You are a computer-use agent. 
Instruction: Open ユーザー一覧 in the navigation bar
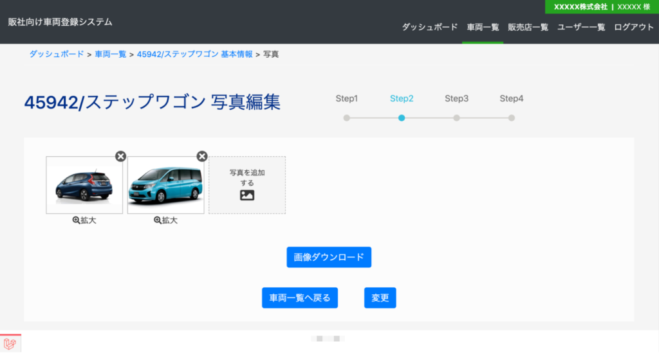[x=581, y=27]
